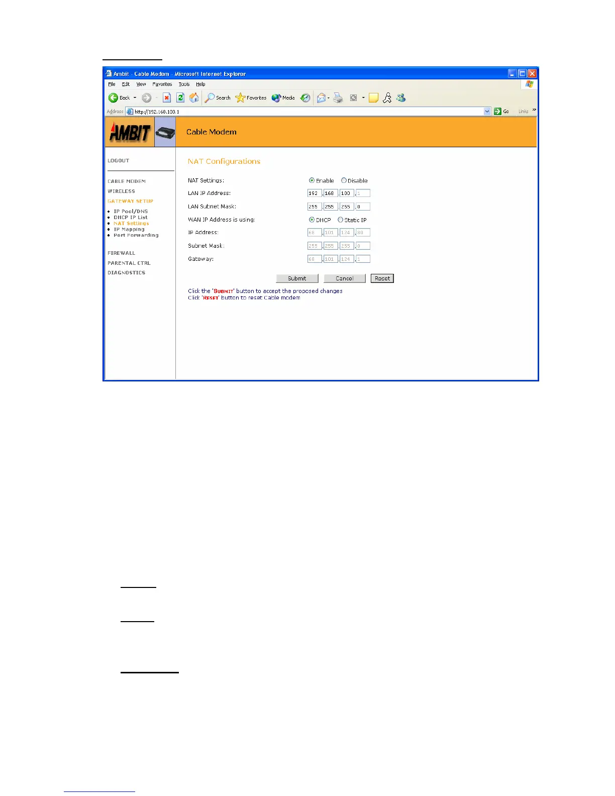Open the Search pane
615x796 pixels.
coord(218,97)
